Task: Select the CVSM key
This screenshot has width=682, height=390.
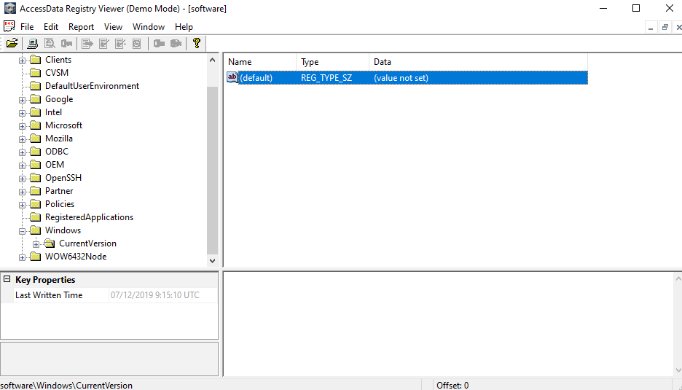Action: [57, 73]
